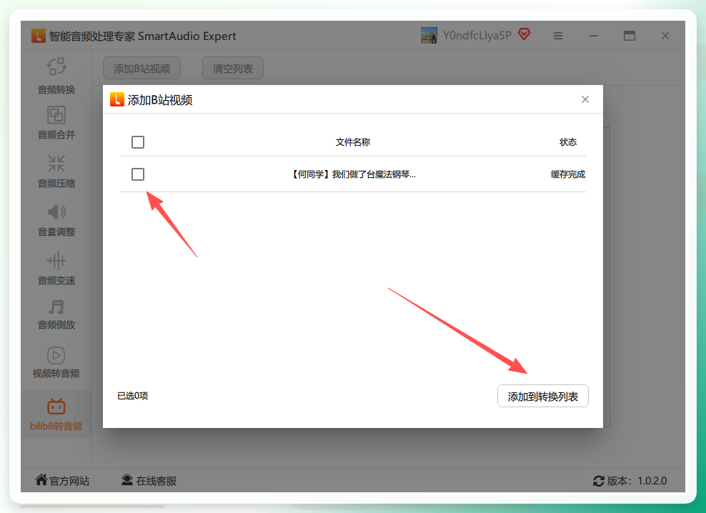
Task: Open the 音量调整 volume adjust speaker icon
Action: [56, 211]
